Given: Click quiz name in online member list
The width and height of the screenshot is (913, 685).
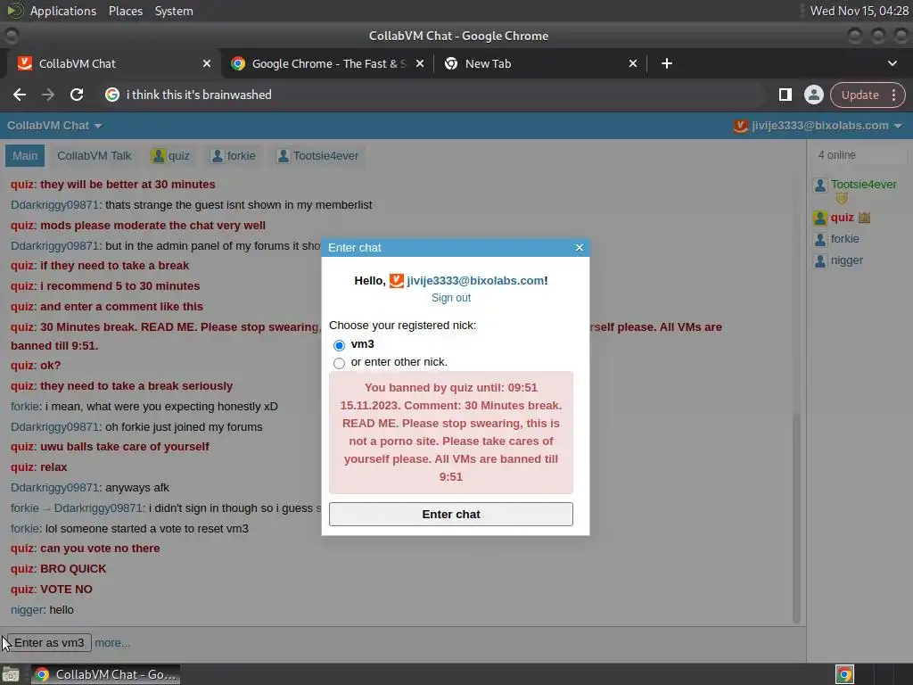Looking at the screenshot, I should point(842,218).
